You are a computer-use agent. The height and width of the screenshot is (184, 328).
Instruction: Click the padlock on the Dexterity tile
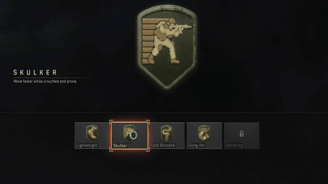[x=241, y=133]
